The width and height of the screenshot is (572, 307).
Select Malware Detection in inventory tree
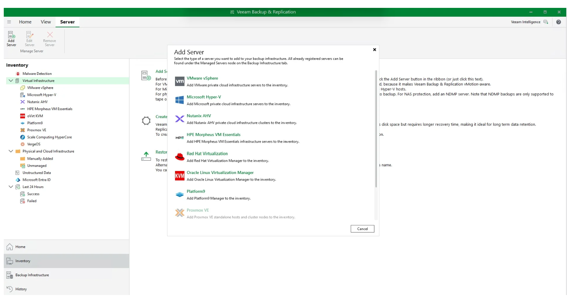(x=37, y=74)
